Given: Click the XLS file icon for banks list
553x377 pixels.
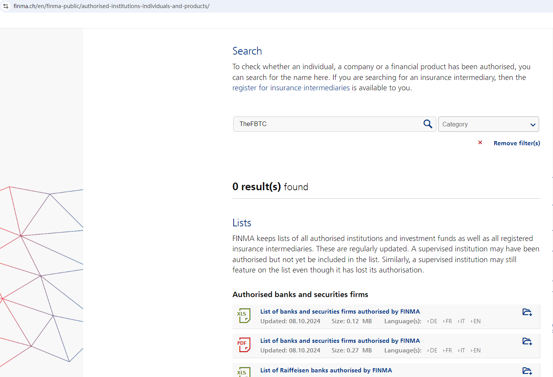Looking at the screenshot, I should (244, 316).
